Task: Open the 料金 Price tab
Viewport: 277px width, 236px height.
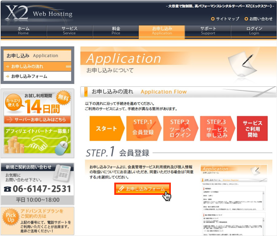Action: (116, 31)
